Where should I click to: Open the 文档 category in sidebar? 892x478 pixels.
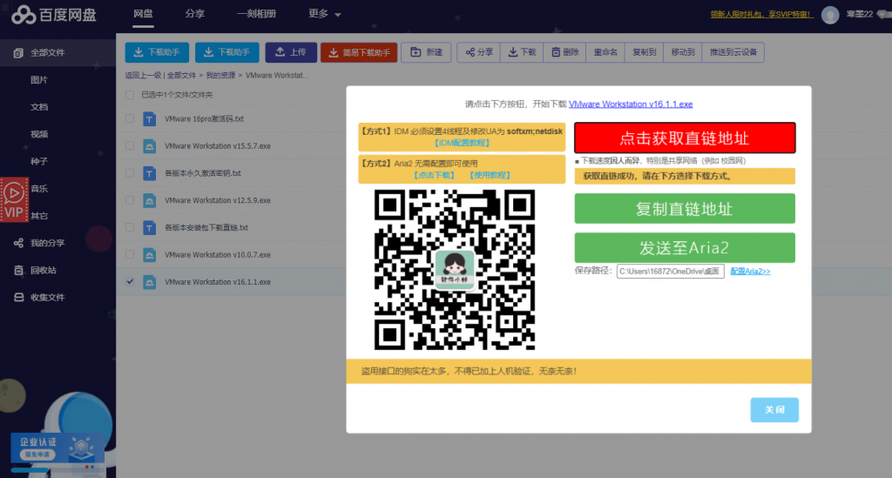[38, 107]
